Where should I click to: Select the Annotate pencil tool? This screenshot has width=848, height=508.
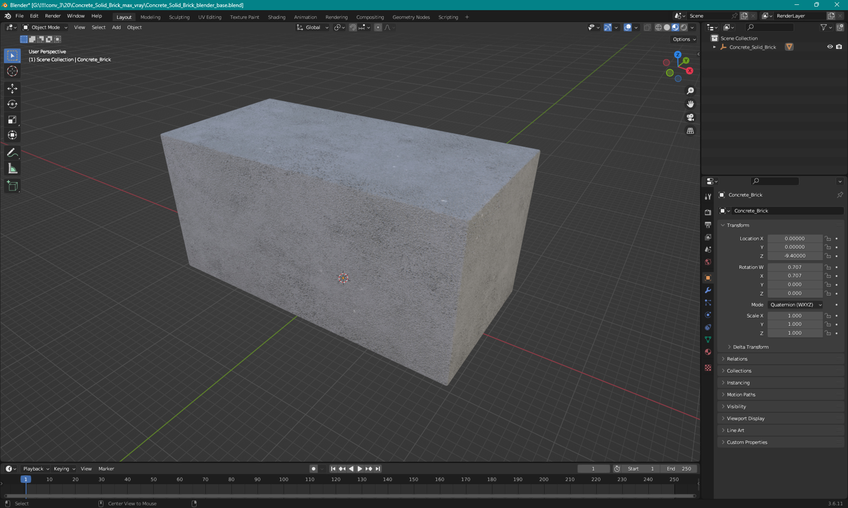pos(12,153)
